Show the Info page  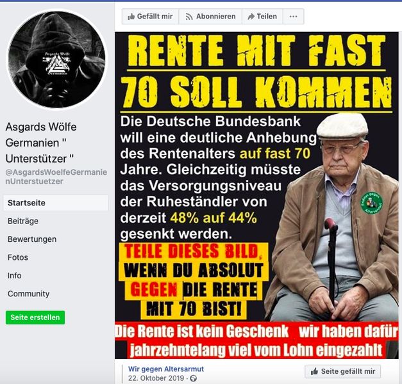[14, 275]
